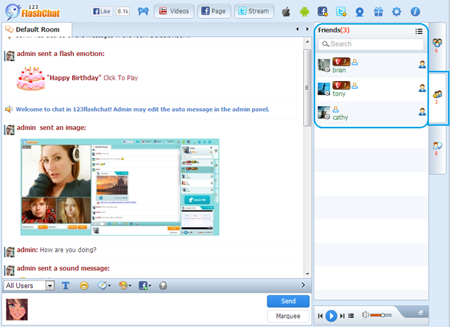This screenshot has width=450, height=327.
Task: Open settings gear in top toolbar
Action: point(397,12)
